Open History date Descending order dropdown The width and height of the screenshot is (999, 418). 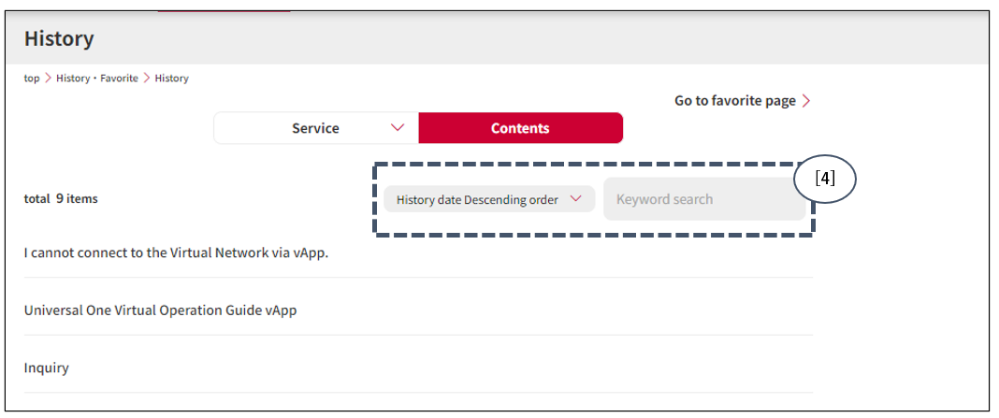(x=477, y=199)
